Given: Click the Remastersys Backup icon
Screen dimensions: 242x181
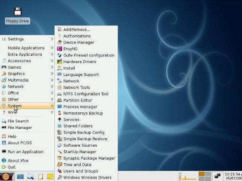Looking at the screenshot, I should tap(60, 113).
